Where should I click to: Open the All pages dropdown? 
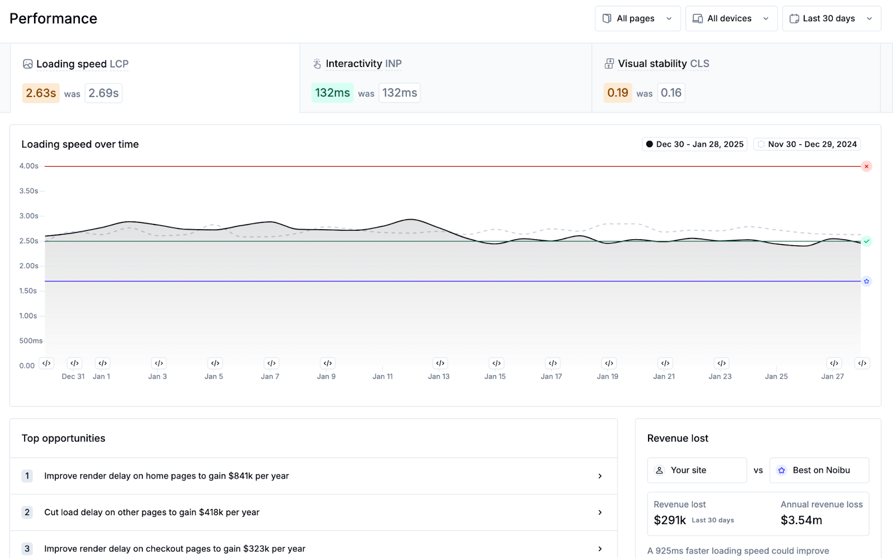tap(637, 19)
